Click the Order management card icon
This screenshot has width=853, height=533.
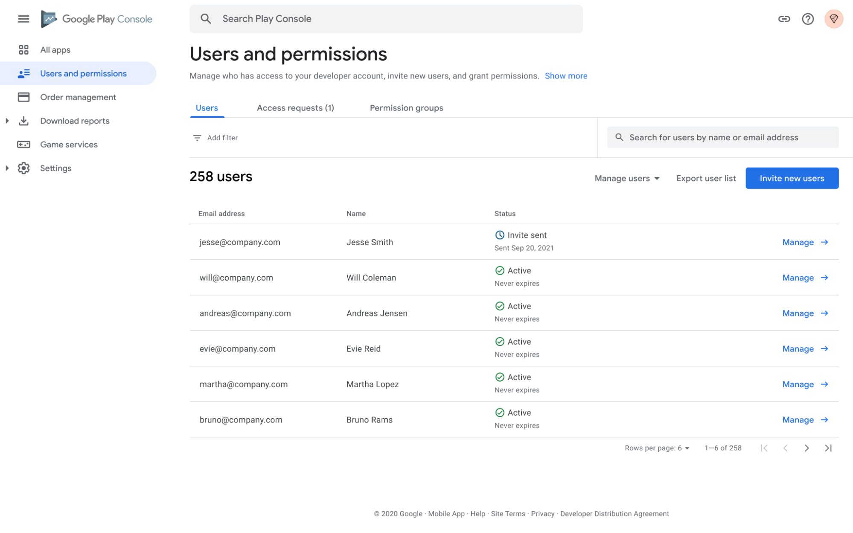pos(23,96)
